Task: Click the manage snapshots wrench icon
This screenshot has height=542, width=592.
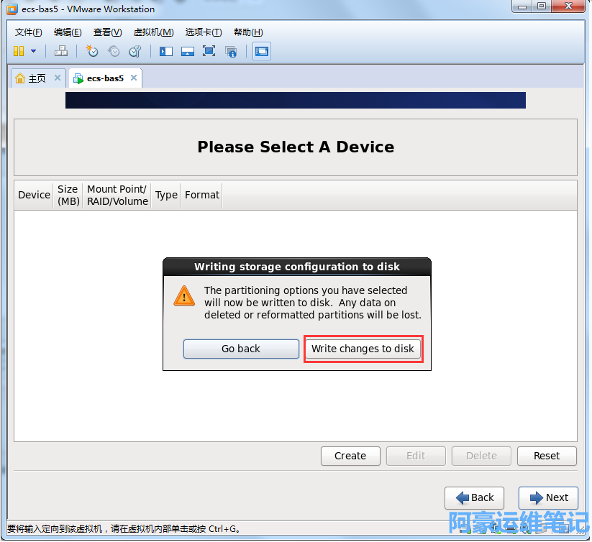Action: pyautogui.click(x=135, y=51)
